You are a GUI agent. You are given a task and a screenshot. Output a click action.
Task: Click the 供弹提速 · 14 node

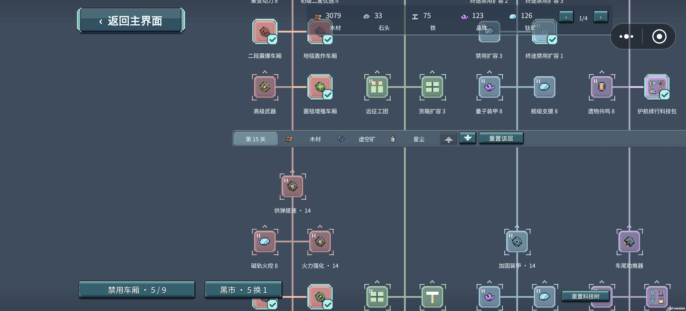coord(292,186)
